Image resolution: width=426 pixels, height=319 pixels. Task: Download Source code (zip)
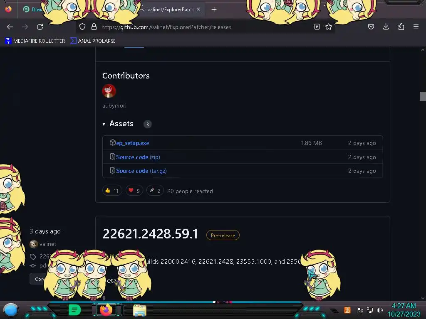pyautogui.click(x=138, y=157)
